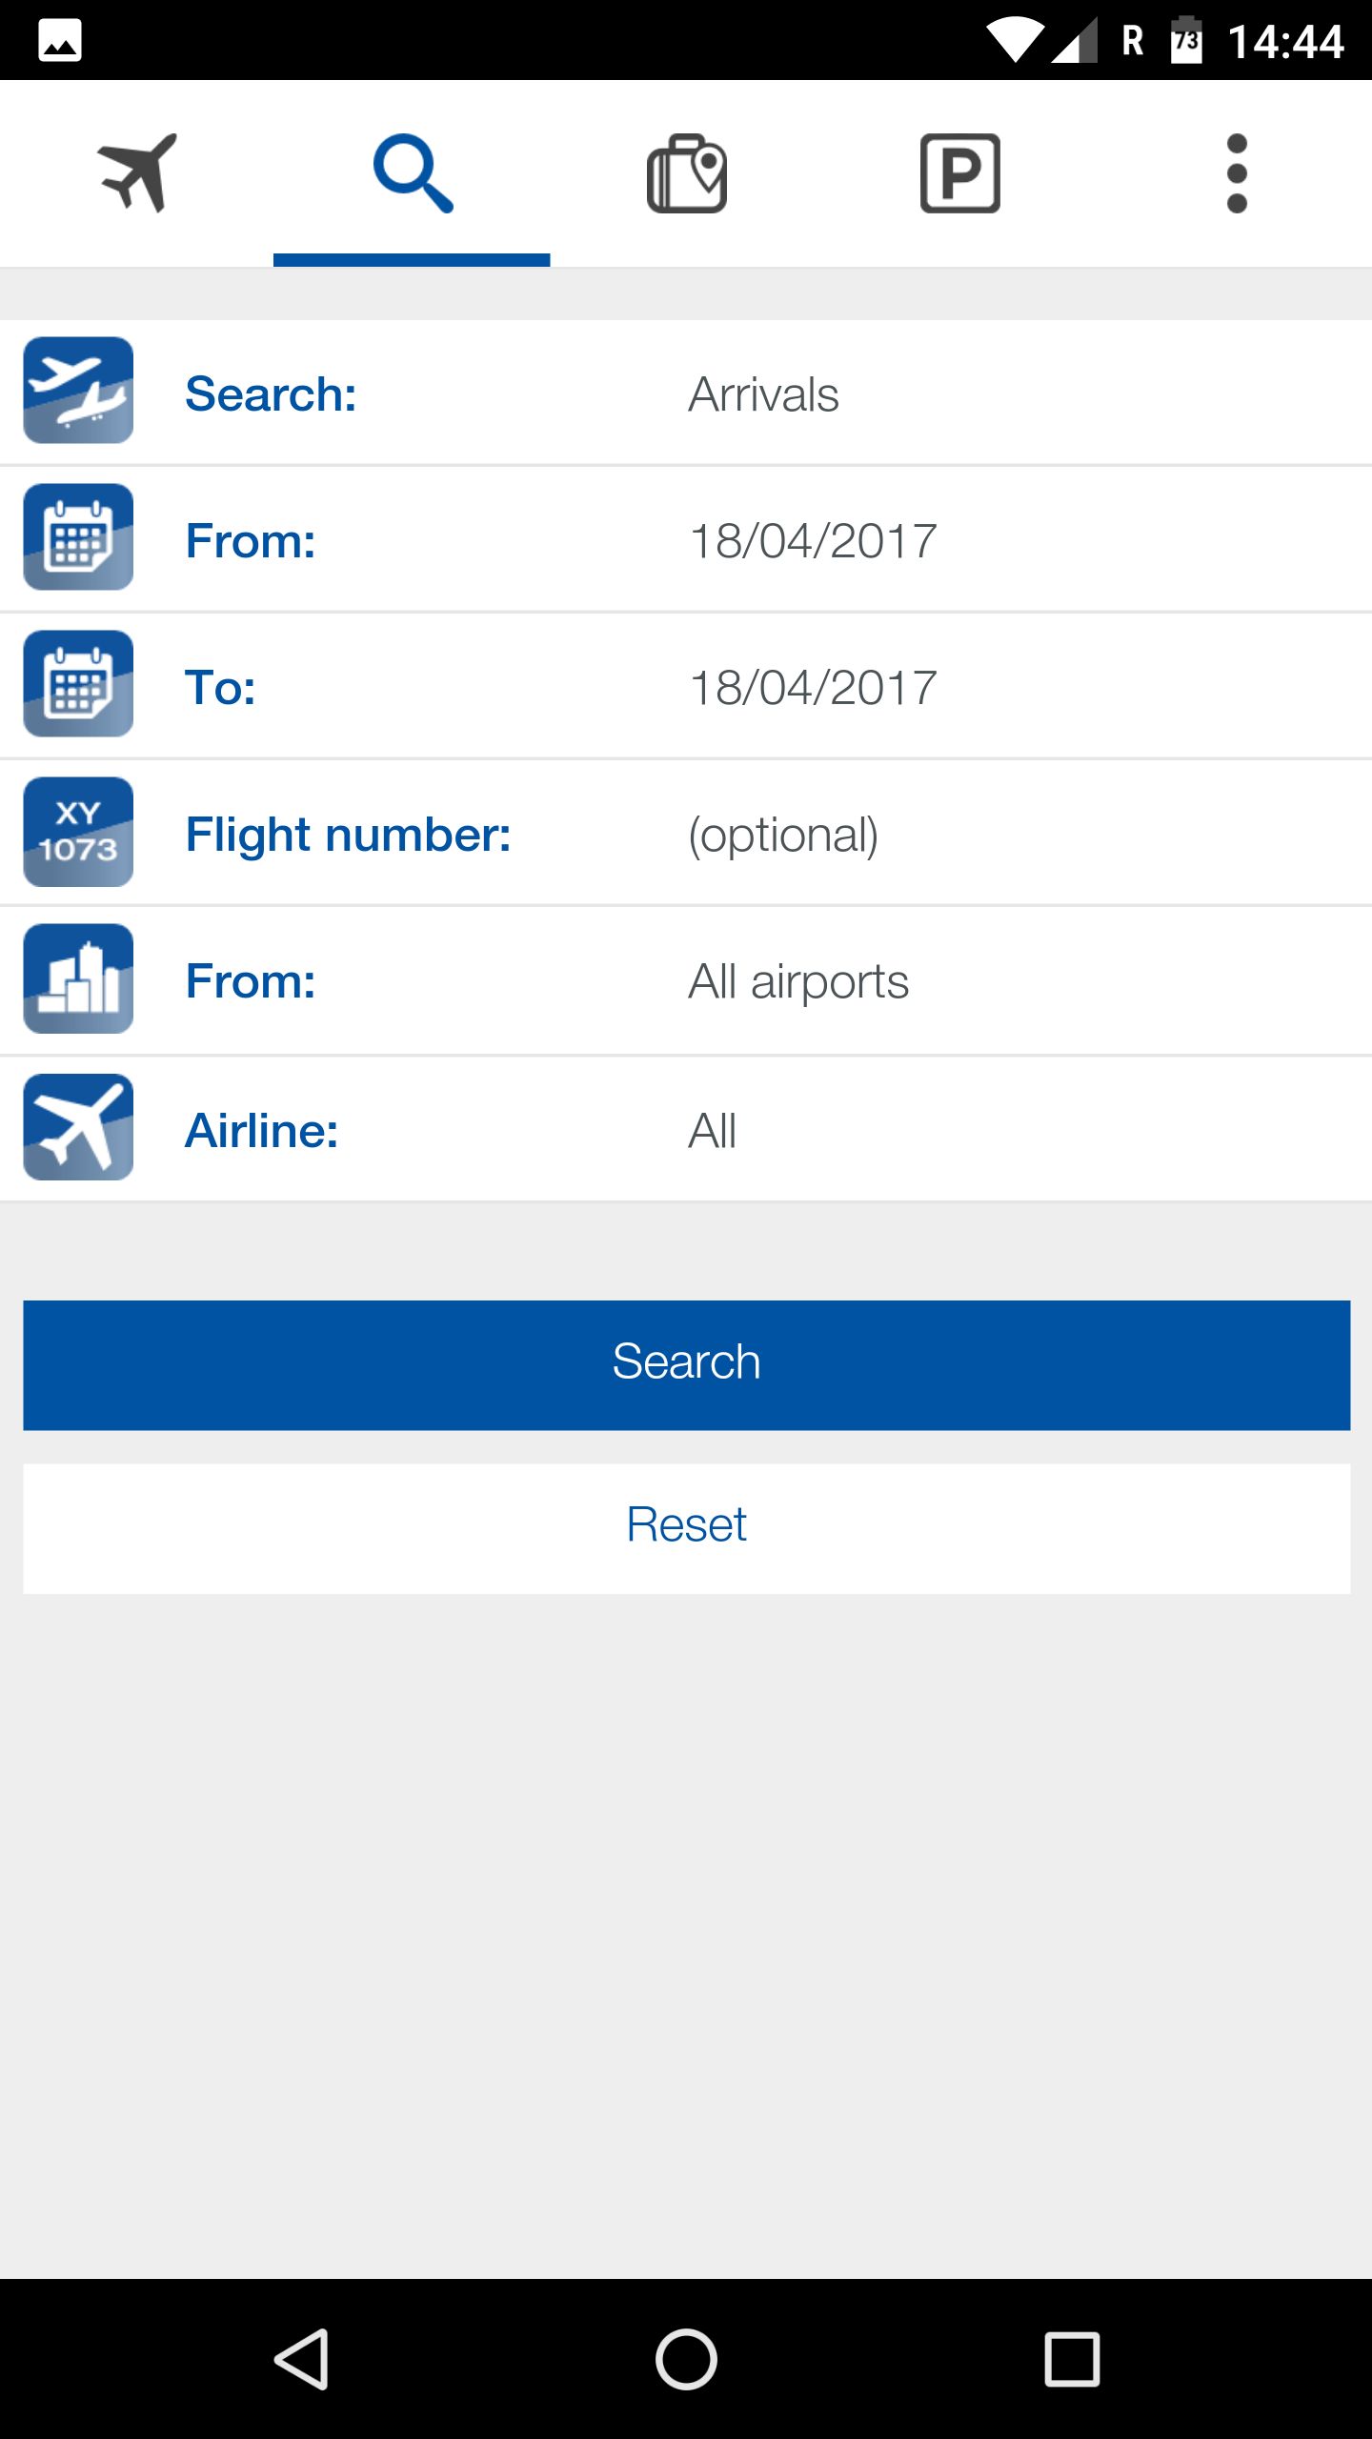1372x2439 pixels.
Task: Select the magnifier search tab
Action: pos(412,173)
